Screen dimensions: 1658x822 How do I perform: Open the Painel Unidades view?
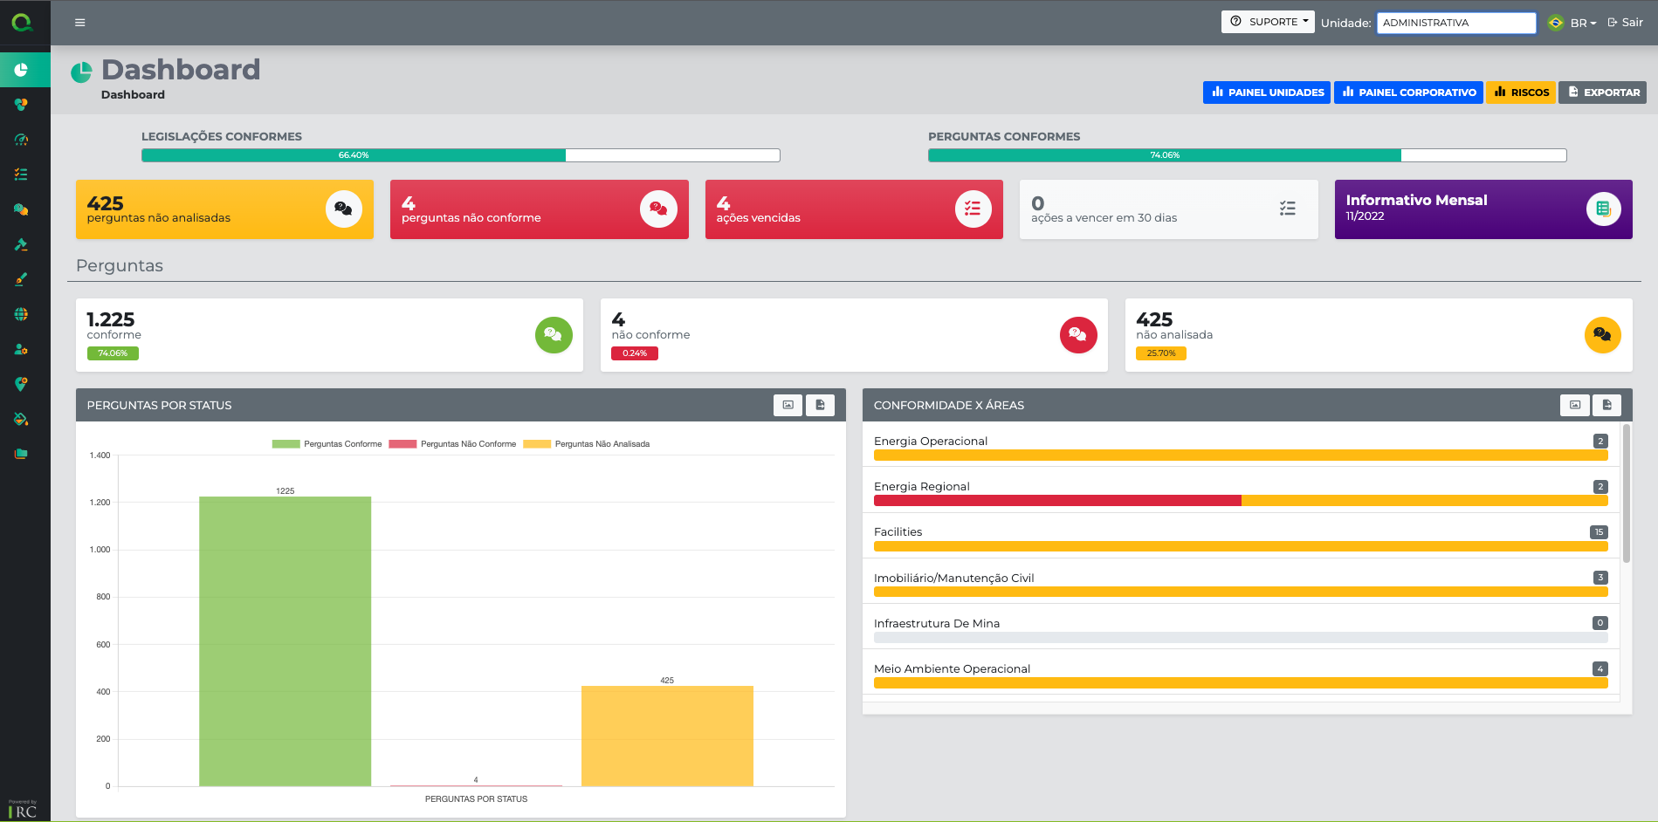[x=1266, y=92]
